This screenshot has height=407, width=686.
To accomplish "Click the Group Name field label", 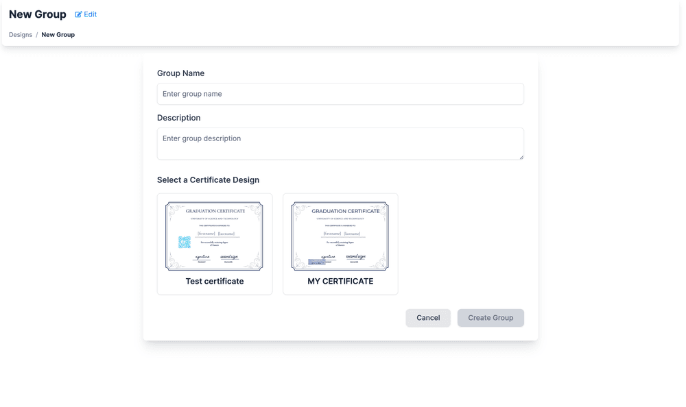I will click(x=180, y=73).
